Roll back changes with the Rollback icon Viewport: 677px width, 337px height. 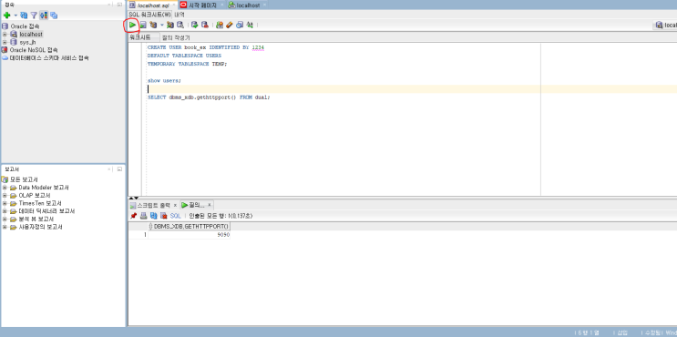coord(205,25)
